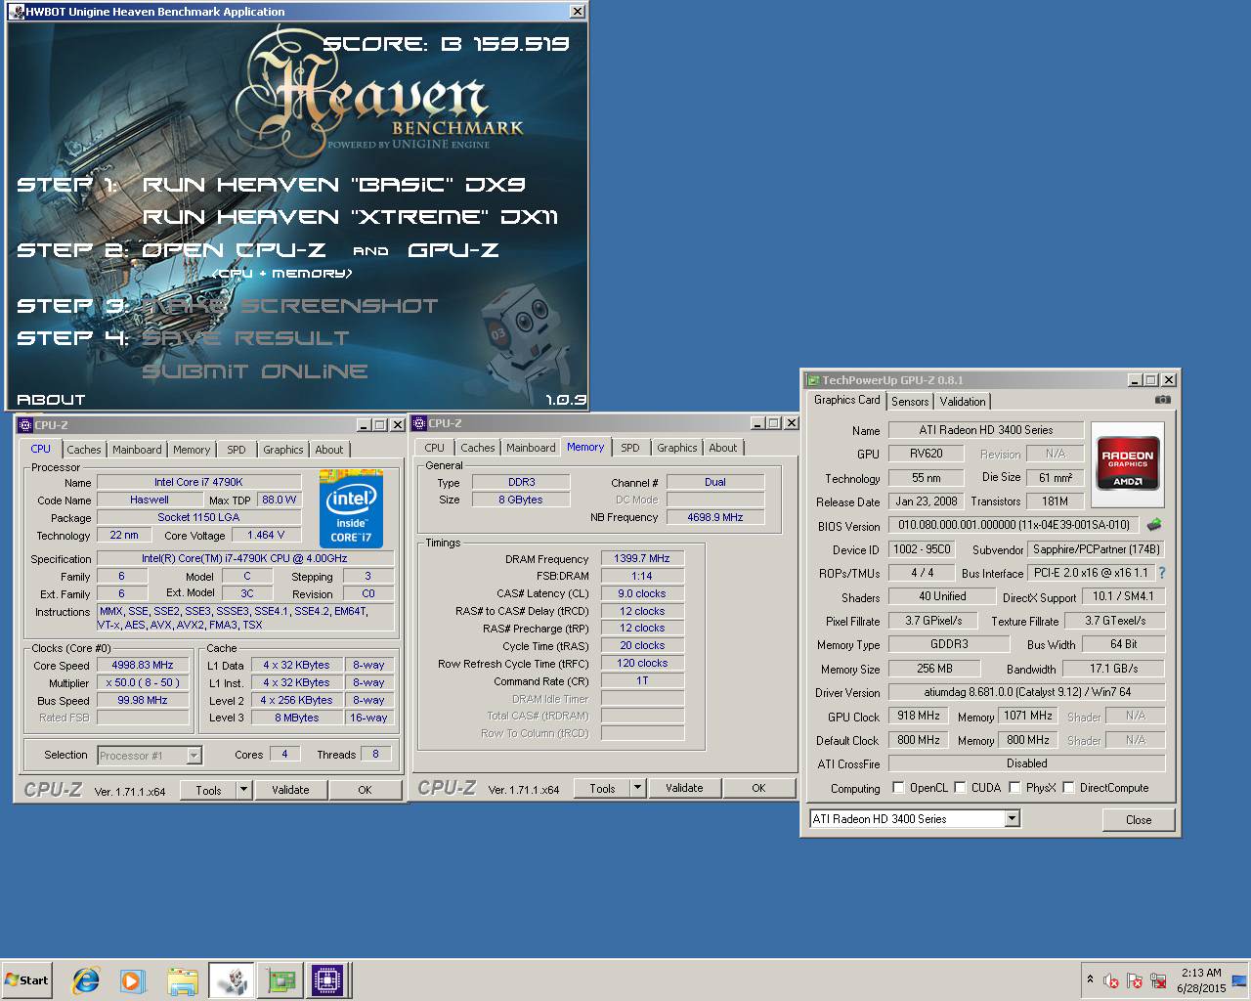Click Core Voltage value 1.464 V

point(266,535)
